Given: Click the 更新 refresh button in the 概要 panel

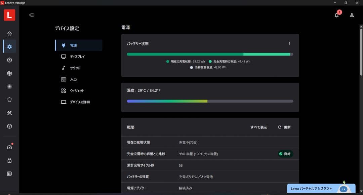Looking at the screenshot, I should 284,127.
